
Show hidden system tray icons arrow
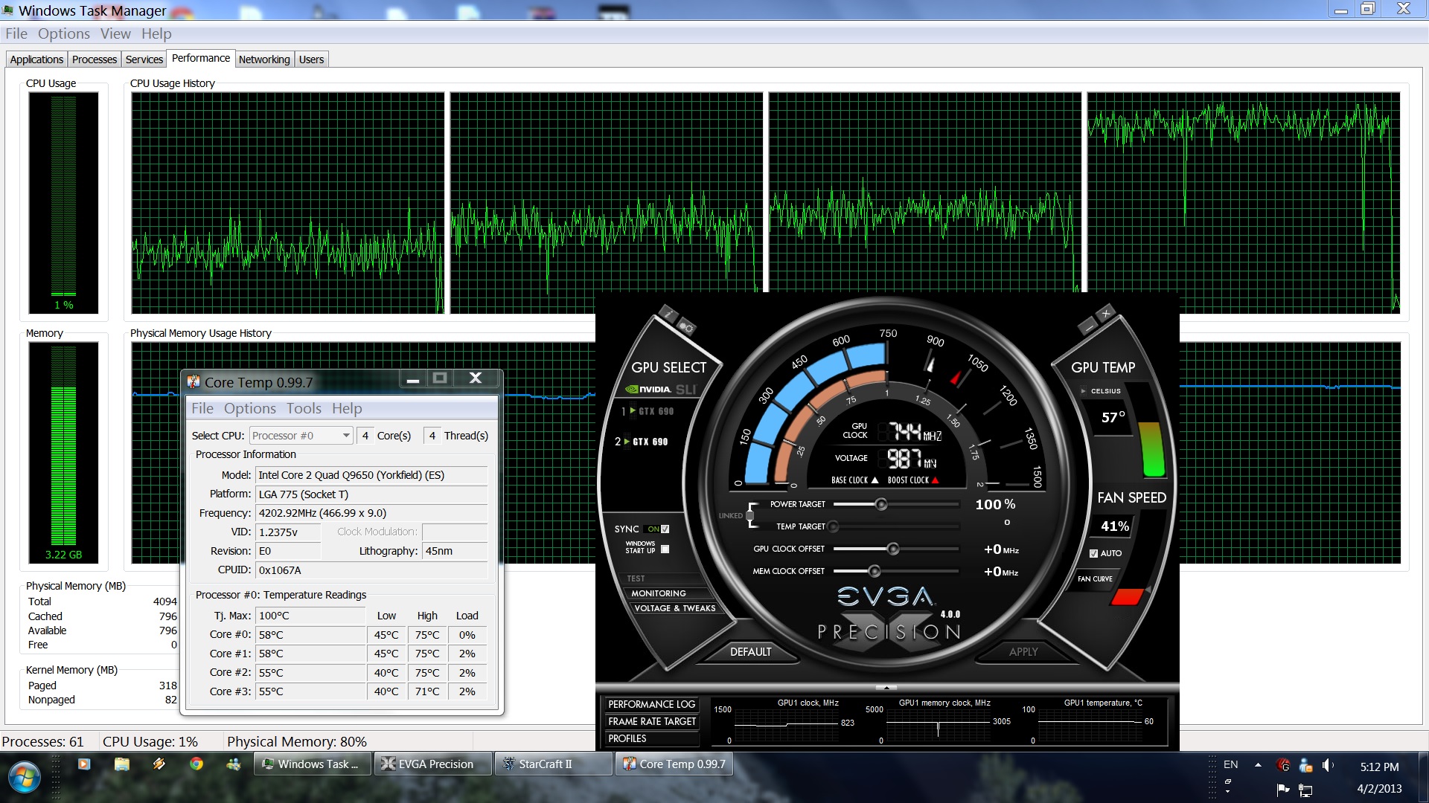point(1258,764)
